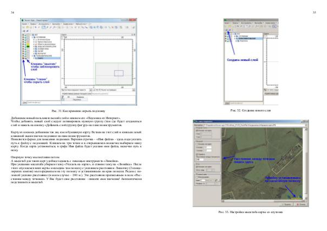Select the highlighted layer row in figure 31 tree

[47, 58]
